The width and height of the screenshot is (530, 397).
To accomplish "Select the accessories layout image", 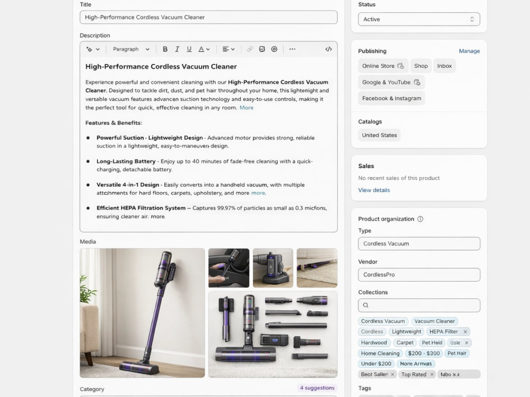I will (273, 334).
